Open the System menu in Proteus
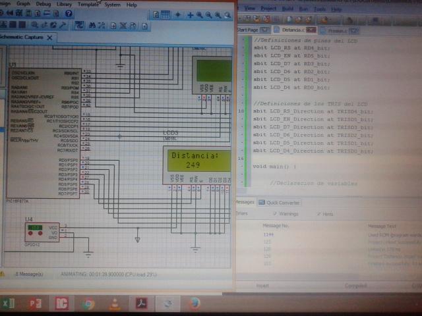The width and height of the screenshot is (422, 316). tap(113, 5)
